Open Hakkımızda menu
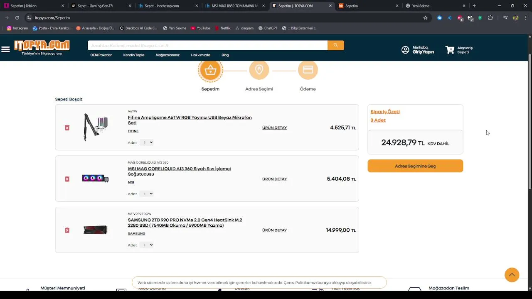Screen dimensions: 532x299 click(x=201, y=55)
